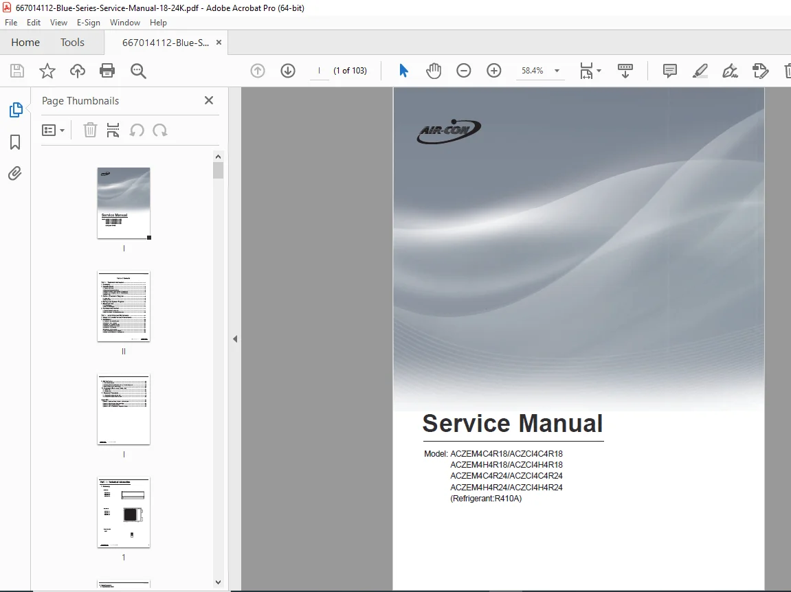Click the 58.4% zoom field

[x=532, y=71]
